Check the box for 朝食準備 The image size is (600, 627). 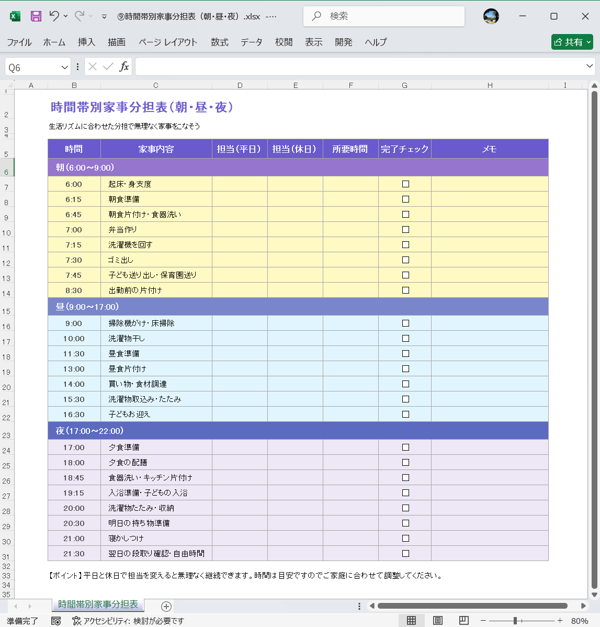(405, 199)
